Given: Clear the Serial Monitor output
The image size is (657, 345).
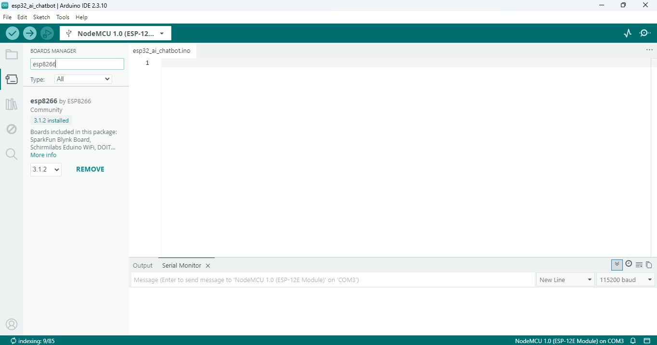Looking at the screenshot, I should [639, 265].
